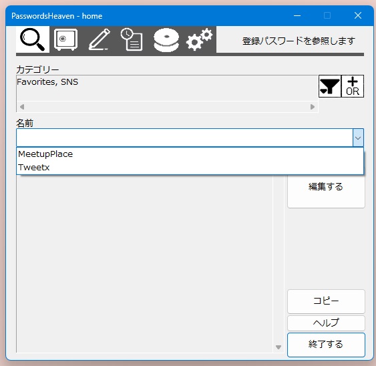Collapse the 名前 combo box dropdown arrow

click(358, 138)
